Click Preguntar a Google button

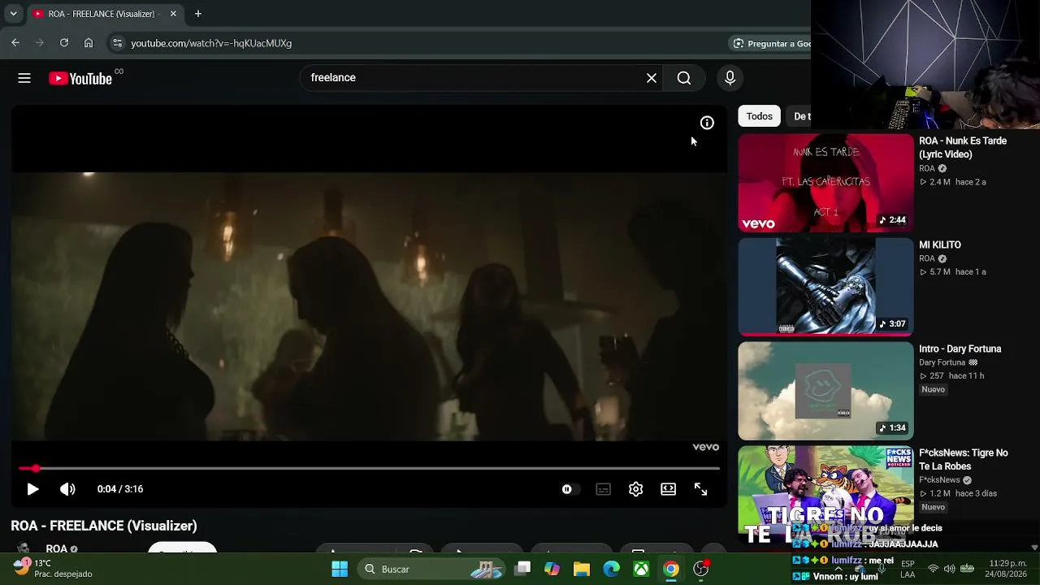pos(772,43)
